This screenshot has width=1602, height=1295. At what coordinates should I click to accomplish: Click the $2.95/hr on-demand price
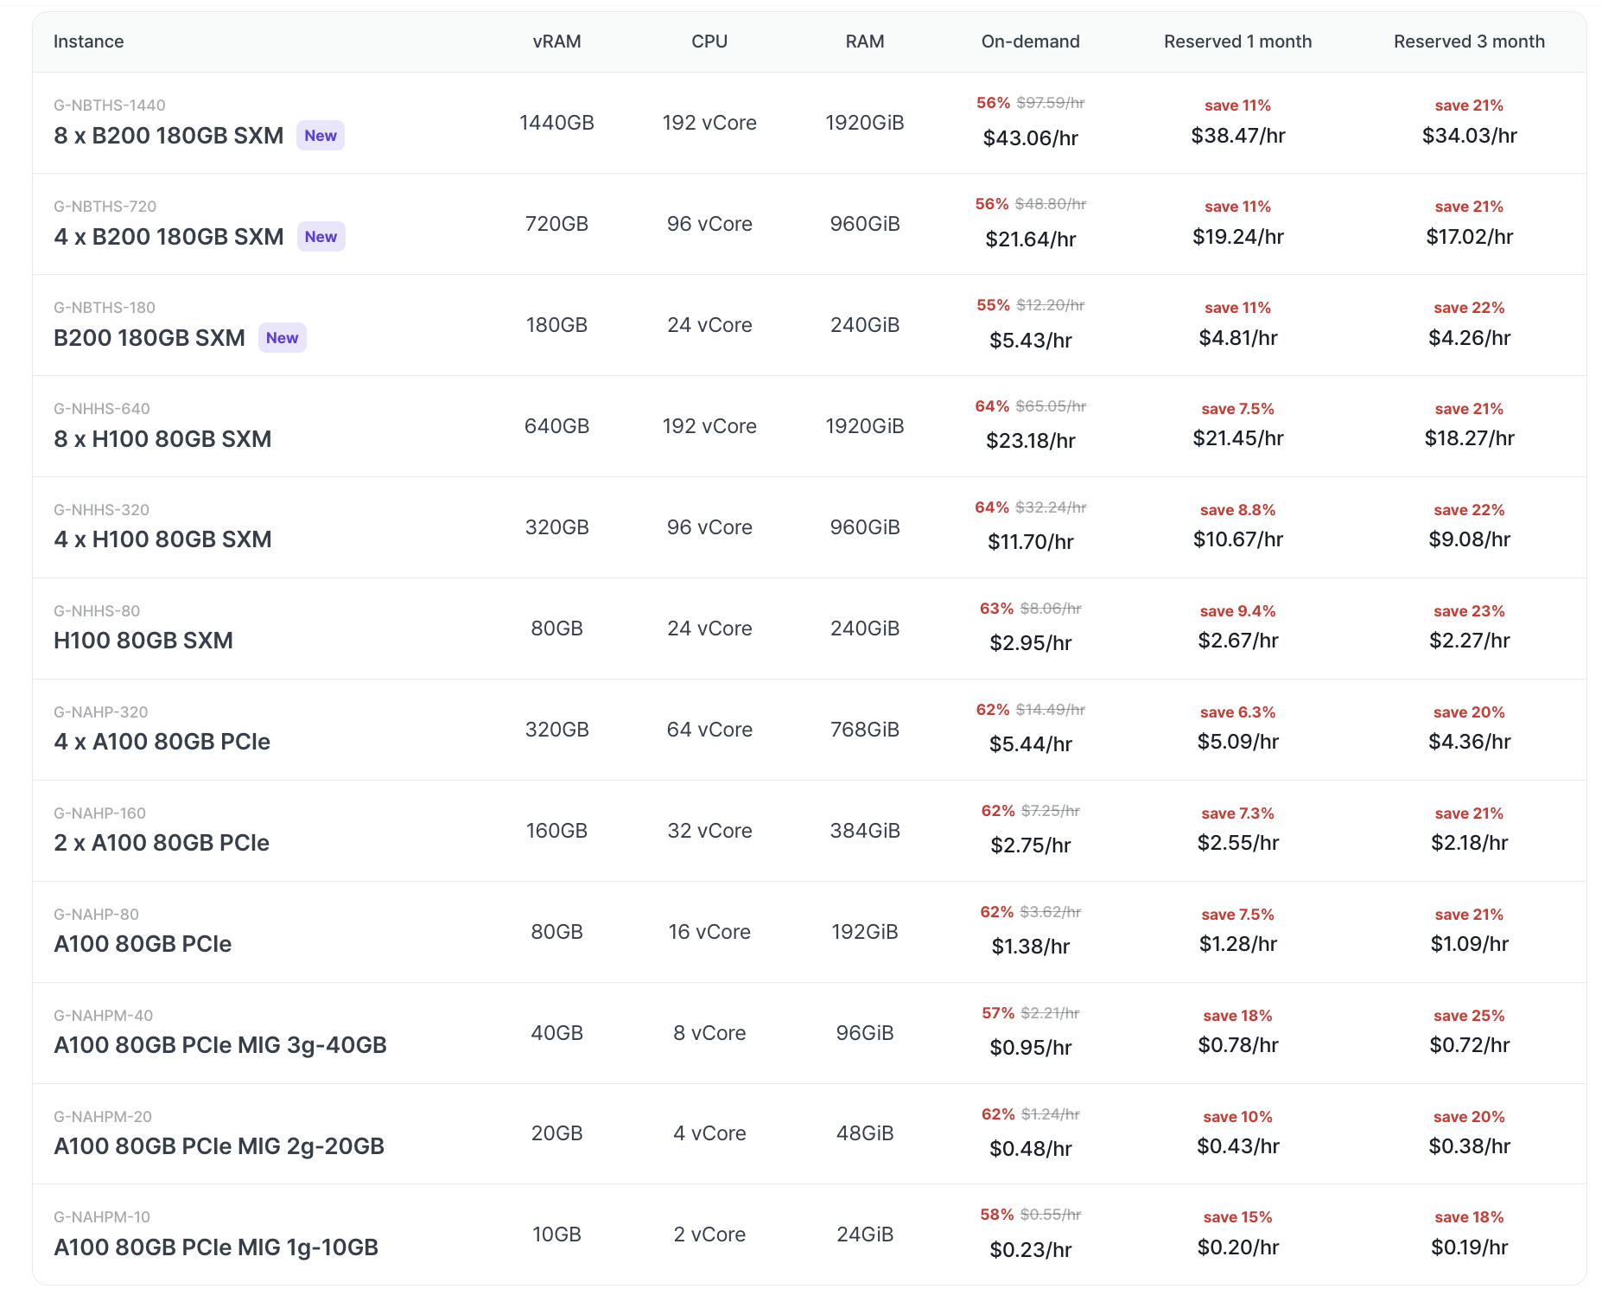click(1030, 643)
